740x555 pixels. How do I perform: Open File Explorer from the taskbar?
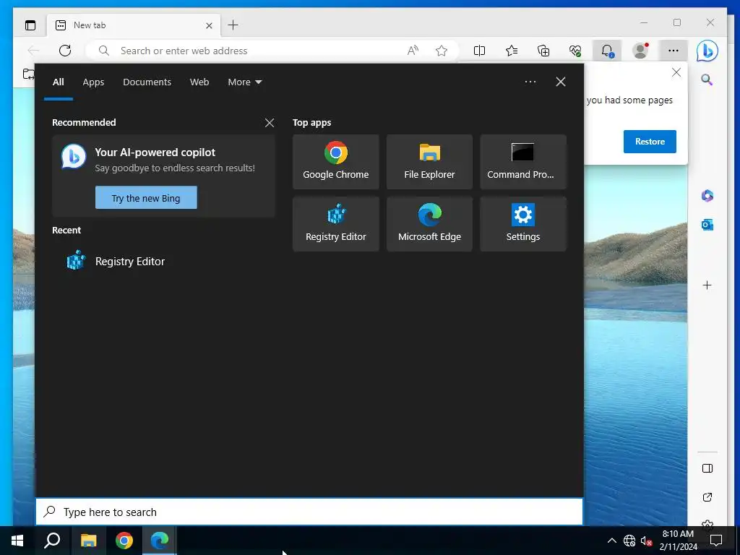point(88,541)
